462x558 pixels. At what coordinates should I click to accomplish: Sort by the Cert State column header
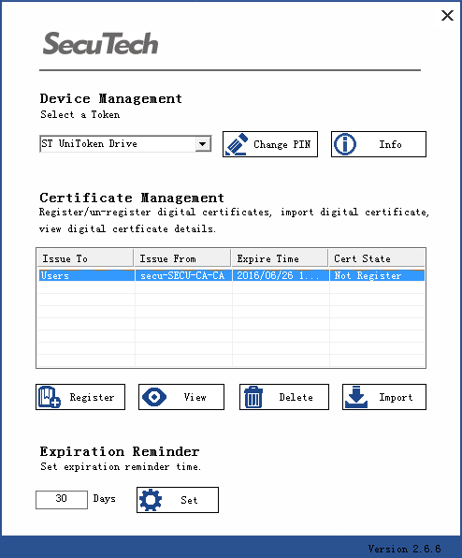tap(377, 258)
